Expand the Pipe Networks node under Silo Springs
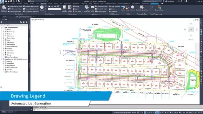 tap(3, 44)
